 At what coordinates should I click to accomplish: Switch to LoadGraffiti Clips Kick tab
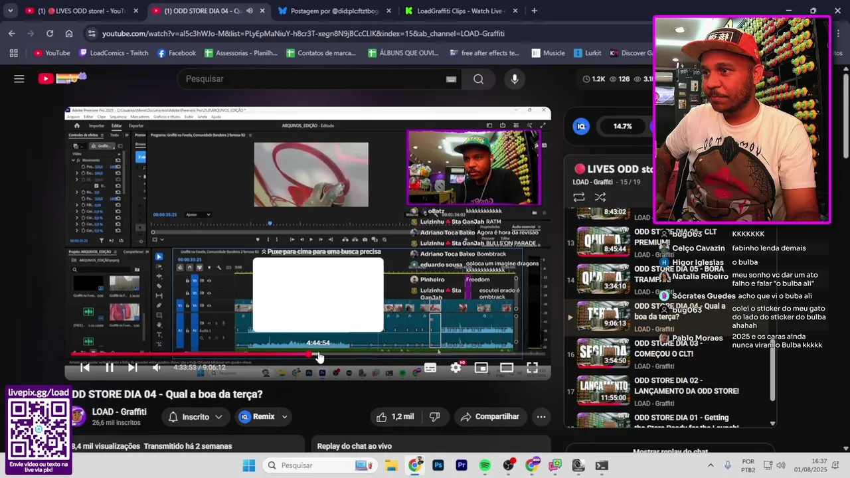pos(462,11)
